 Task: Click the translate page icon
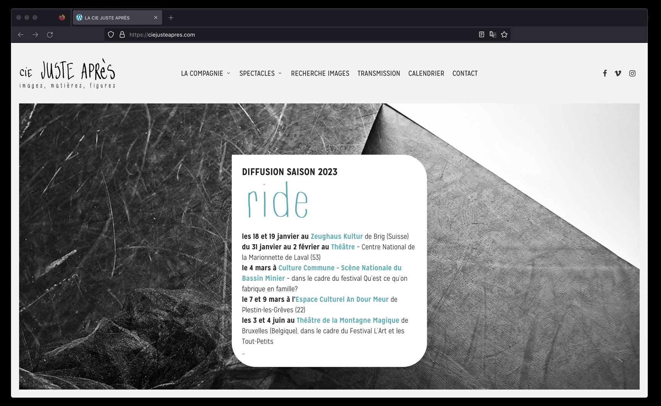493,35
